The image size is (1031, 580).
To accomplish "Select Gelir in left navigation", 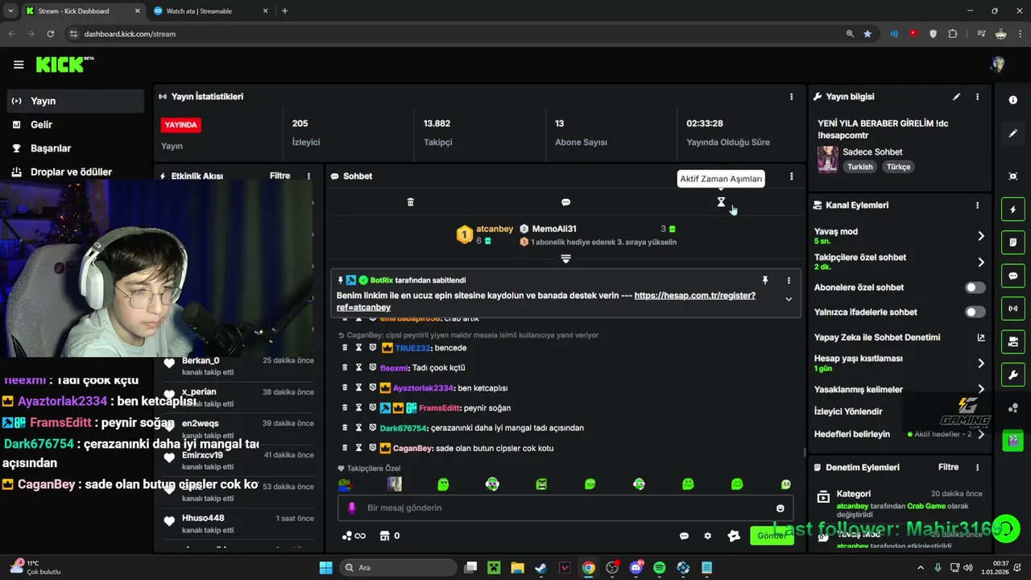I will (76, 125).
